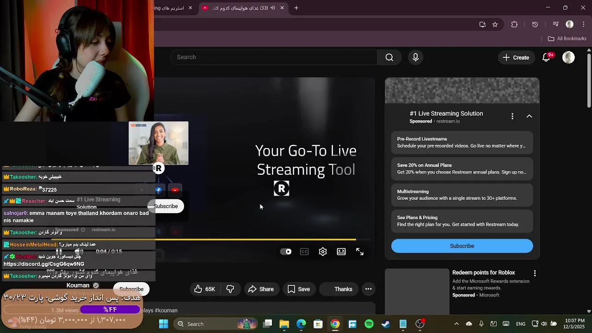Install this page as app icon
Screen dimensions: 592x333
482,25
